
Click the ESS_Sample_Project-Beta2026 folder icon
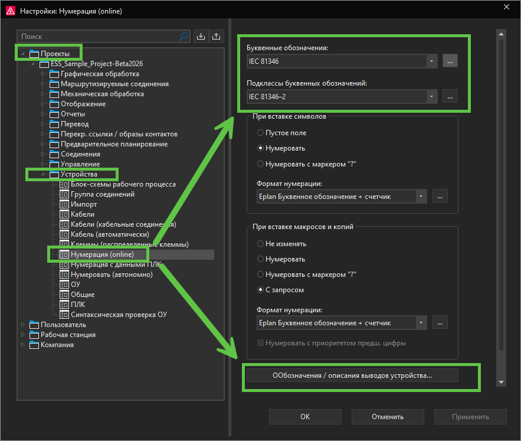click(x=44, y=64)
